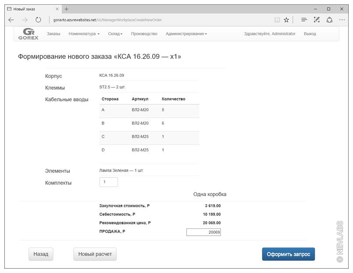The width and height of the screenshot is (353, 273).
Task: Open the Администрирование dropdown
Action: [186, 34]
